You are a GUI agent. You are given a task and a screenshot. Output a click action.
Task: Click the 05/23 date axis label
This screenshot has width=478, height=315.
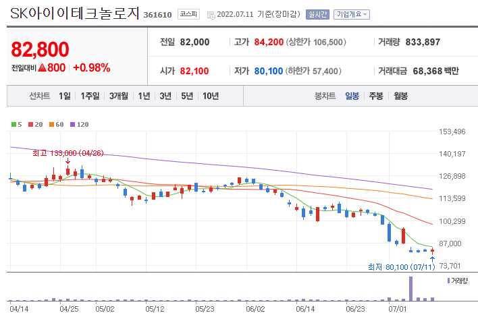coord(205,309)
